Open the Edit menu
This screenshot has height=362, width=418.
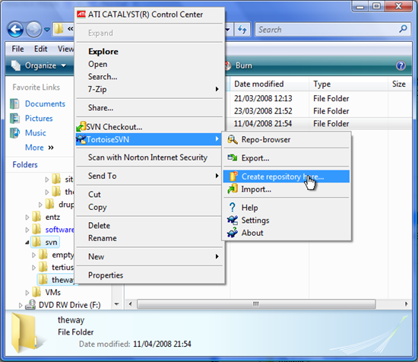tap(41, 49)
